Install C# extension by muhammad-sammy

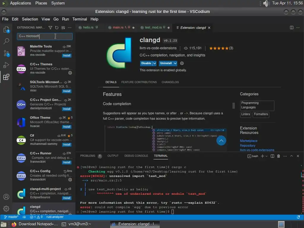[x=67, y=145]
